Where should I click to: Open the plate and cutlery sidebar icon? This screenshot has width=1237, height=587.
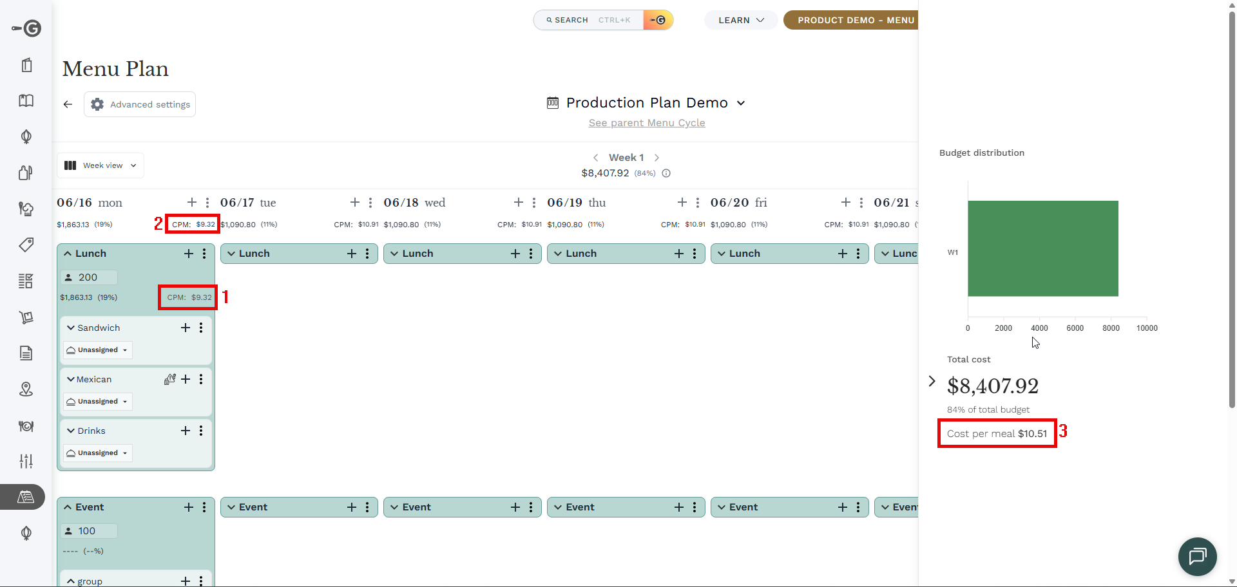pos(26,425)
